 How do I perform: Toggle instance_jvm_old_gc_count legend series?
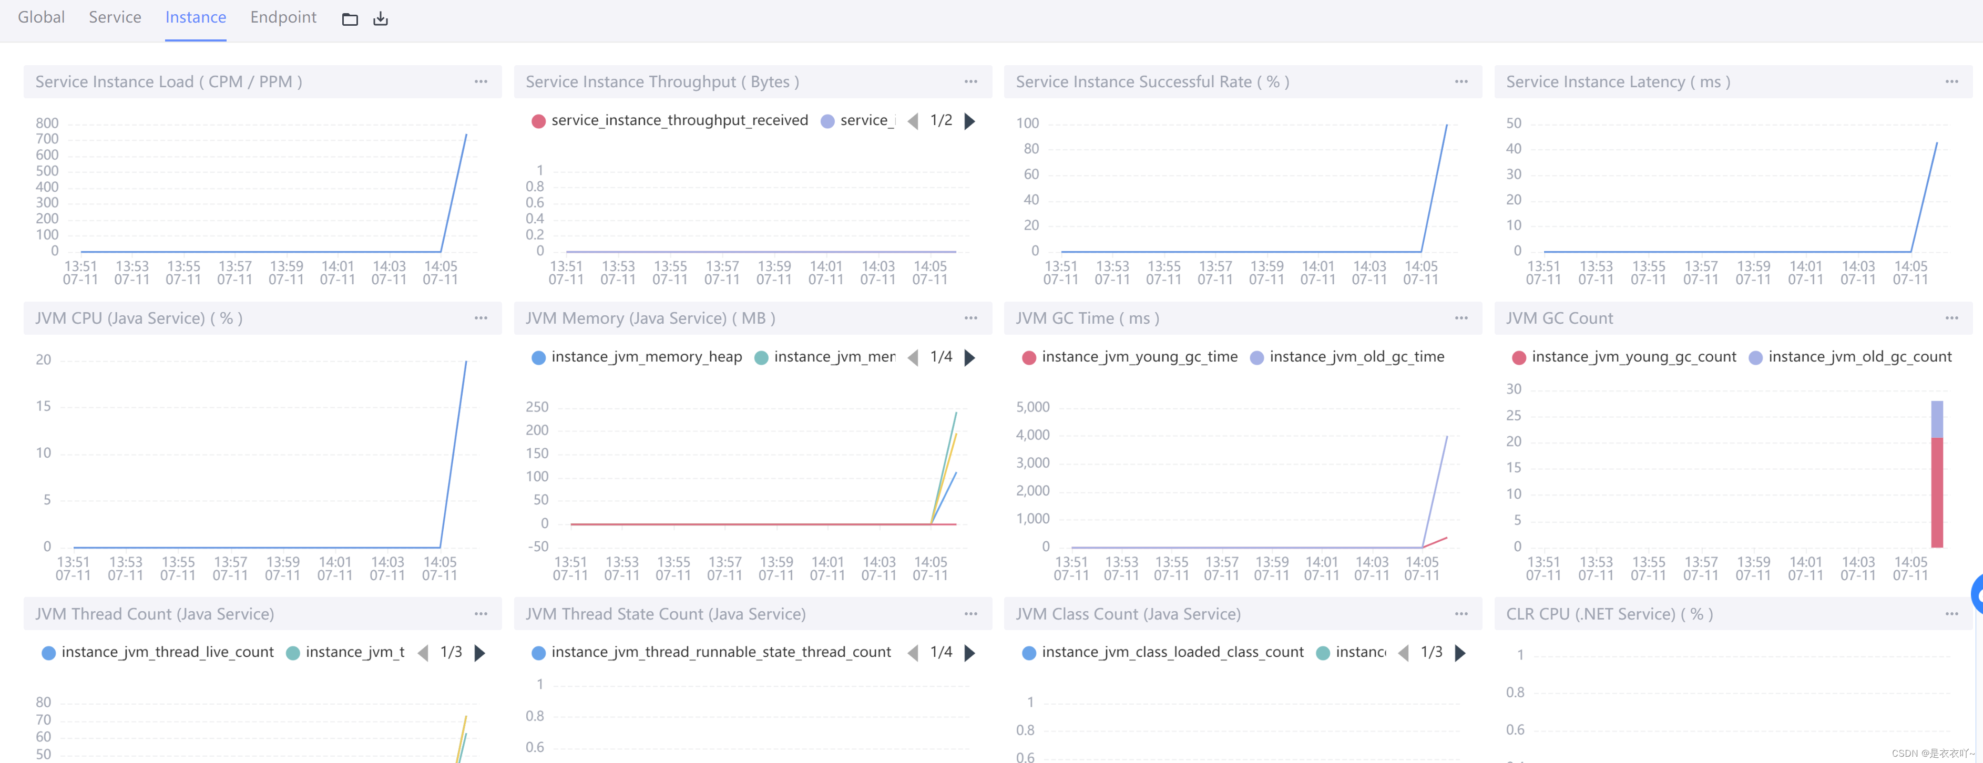click(1851, 358)
